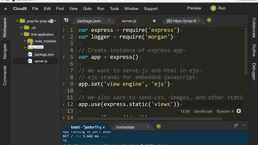The height and width of the screenshot is (145, 258).
Task: Open the Goto menu
Action: point(87,8)
